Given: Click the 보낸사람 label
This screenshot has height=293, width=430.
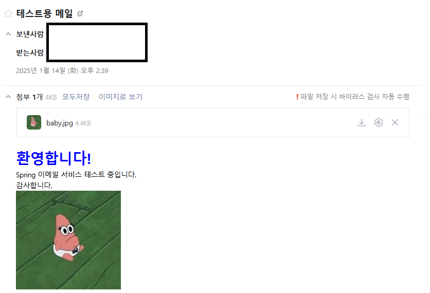Looking at the screenshot, I should click(x=30, y=34).
